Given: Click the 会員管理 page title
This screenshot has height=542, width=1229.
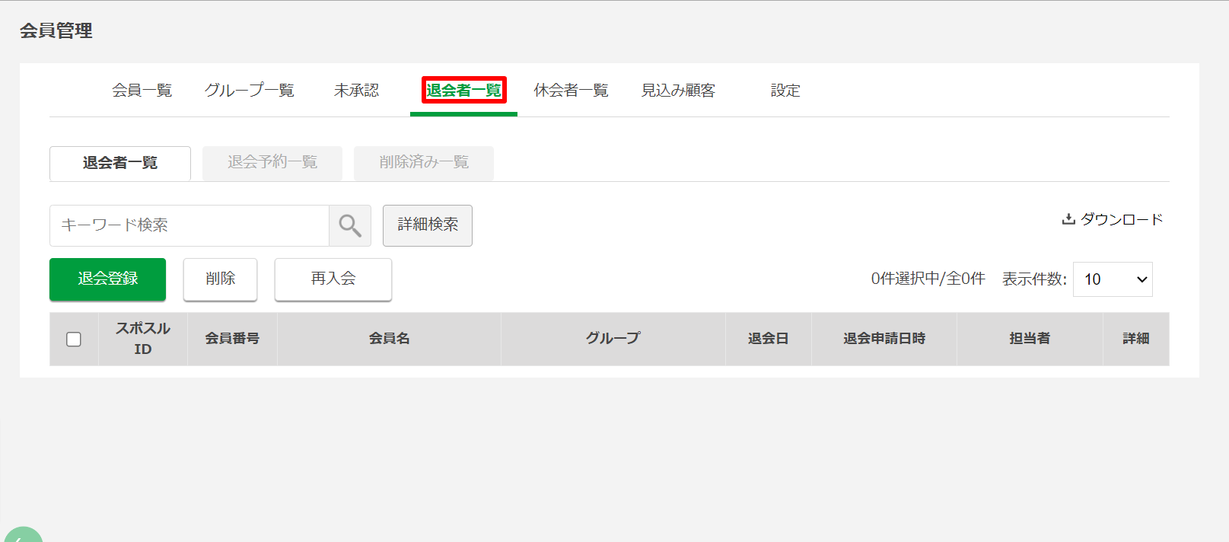Looking at the screenshot, I should (56, 30).
